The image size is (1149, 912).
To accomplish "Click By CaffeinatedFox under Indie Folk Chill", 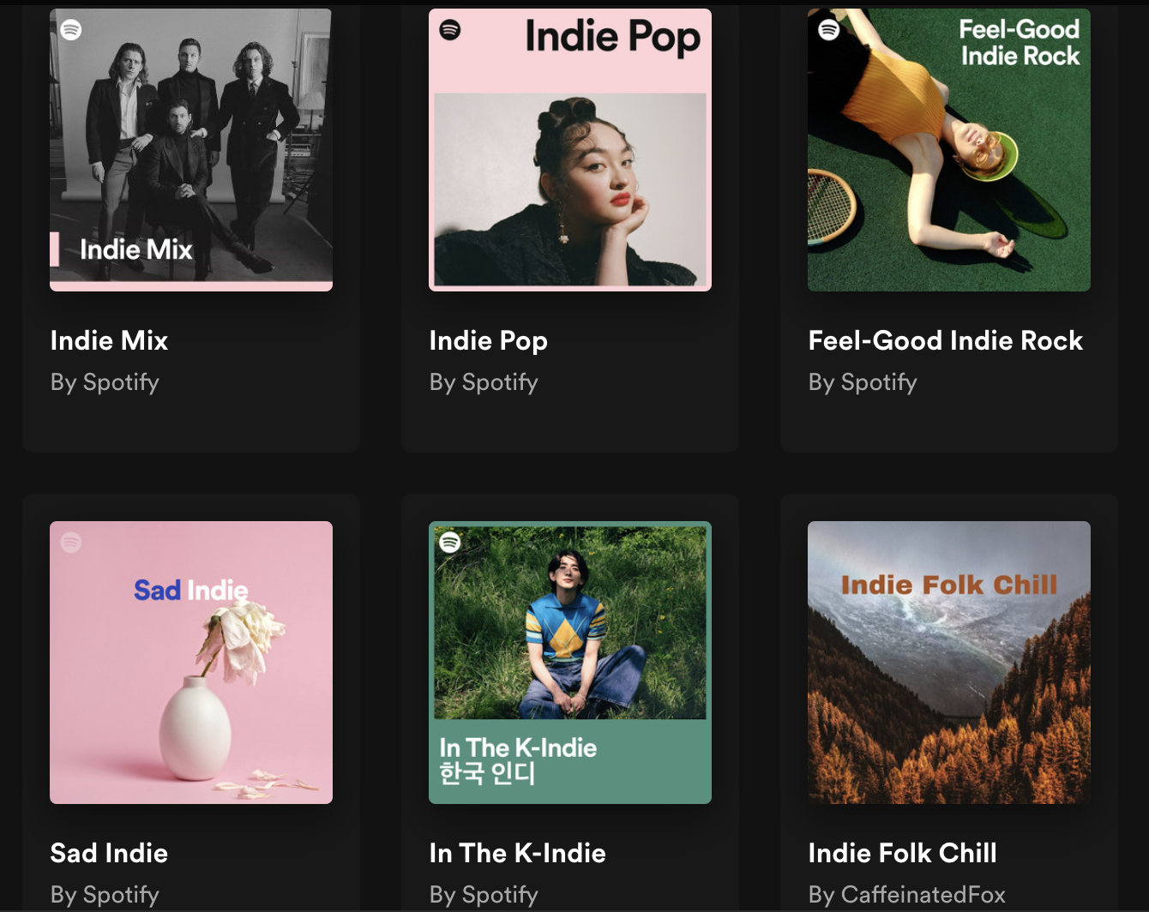I will (x=906, y=895).
